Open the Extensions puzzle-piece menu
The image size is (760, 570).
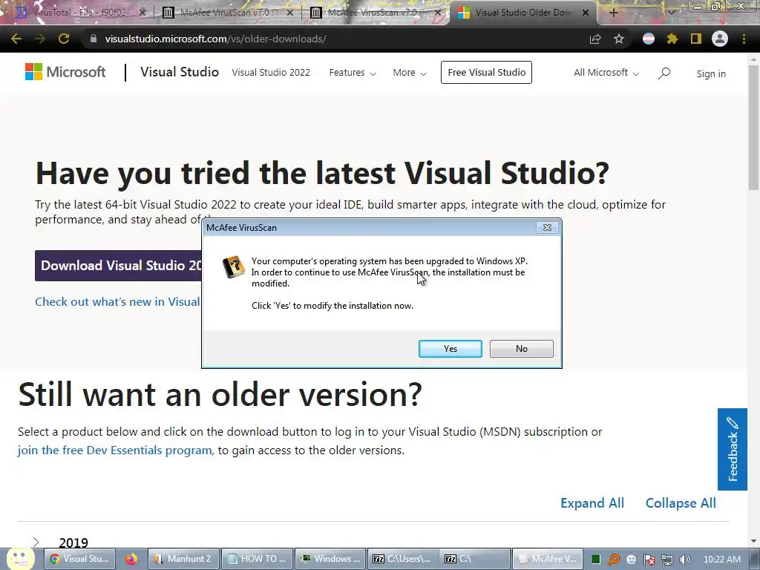[672, 39]
